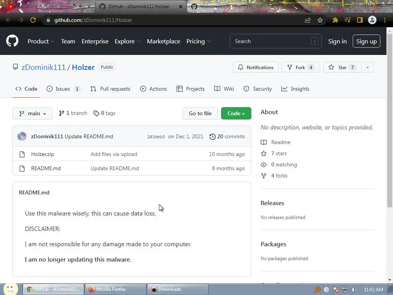This screenshot has height=295, width=393.
Task: Click the GitHub Octocat logo
Action: [12, 41]
